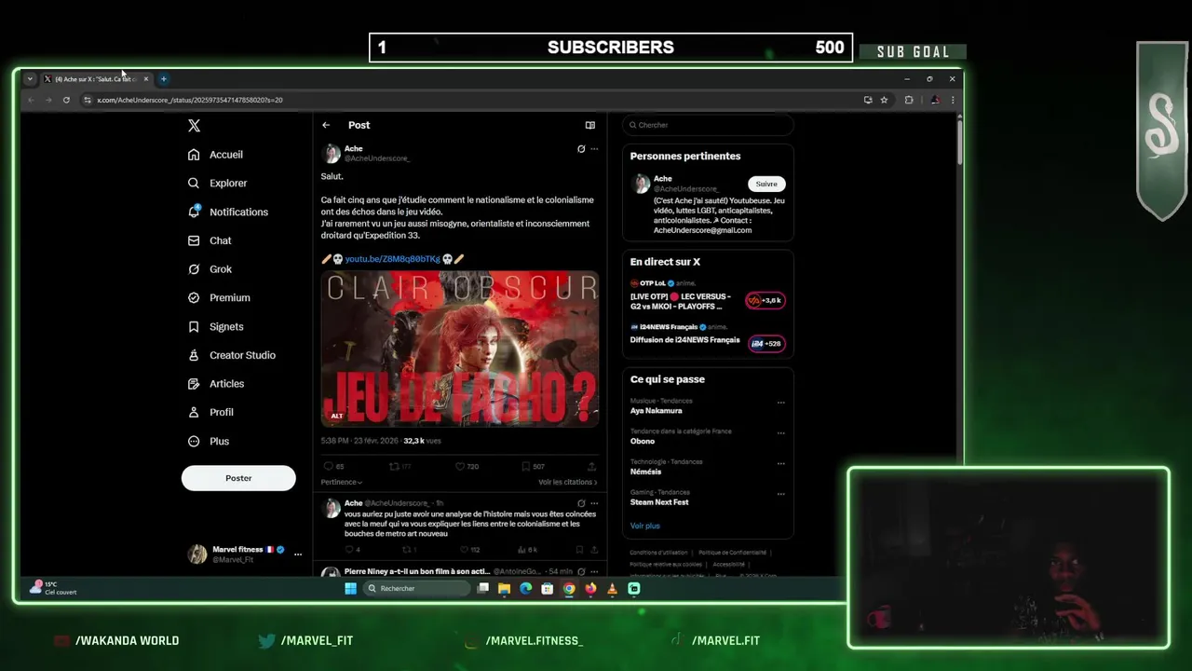Open more options for Steam Next Fest trend
Viewport: 1192px width, 671px height.
click(780, 494)
